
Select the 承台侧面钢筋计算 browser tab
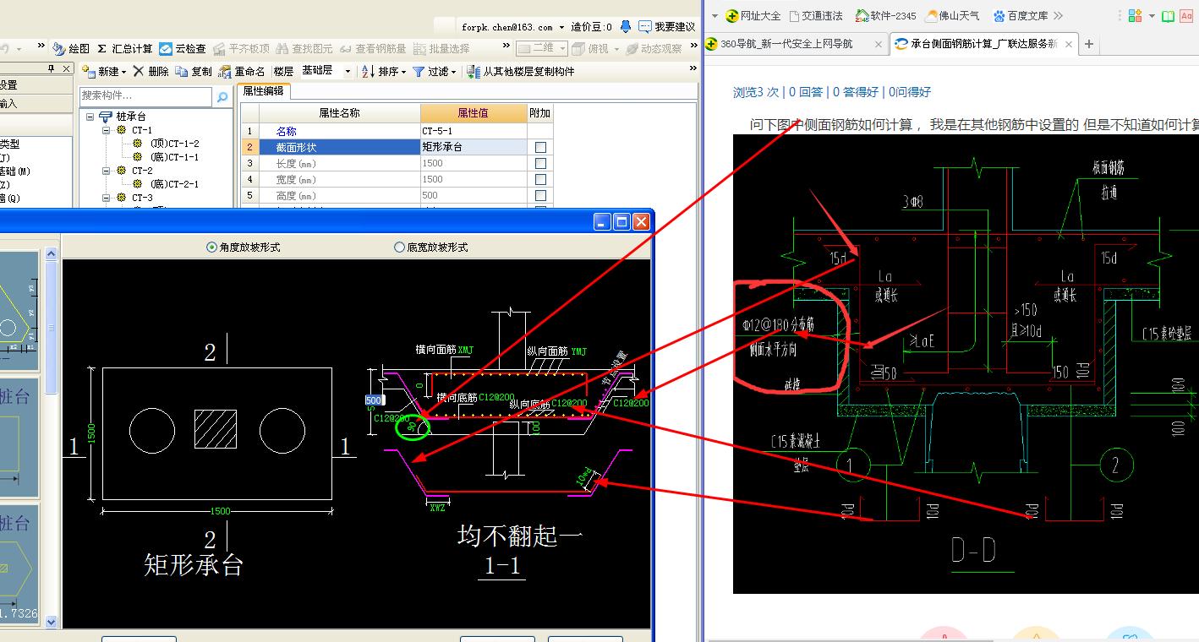(x=983, y=44)
